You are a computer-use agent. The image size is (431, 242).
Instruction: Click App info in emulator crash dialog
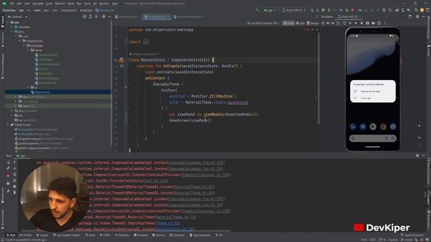click(370, 91)
